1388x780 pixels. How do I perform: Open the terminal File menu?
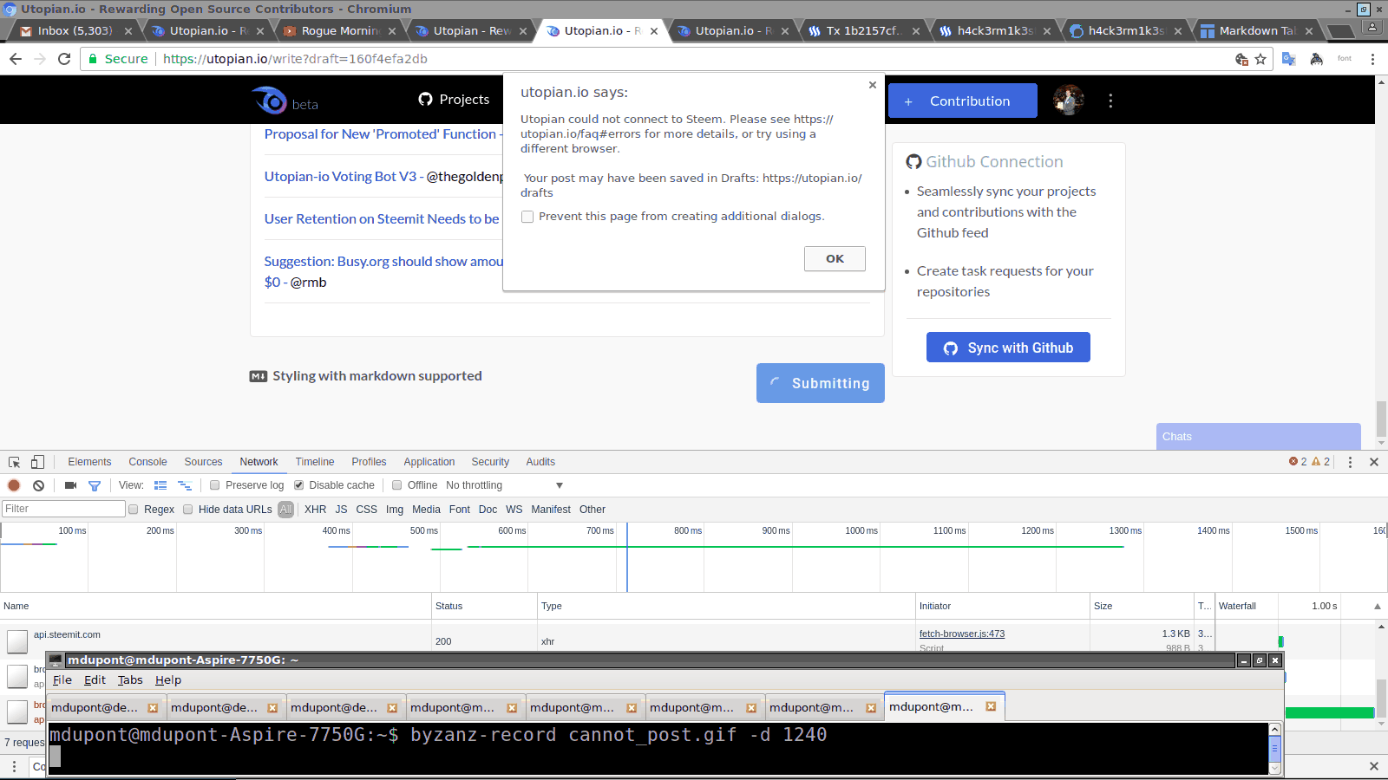click(62, 680)
